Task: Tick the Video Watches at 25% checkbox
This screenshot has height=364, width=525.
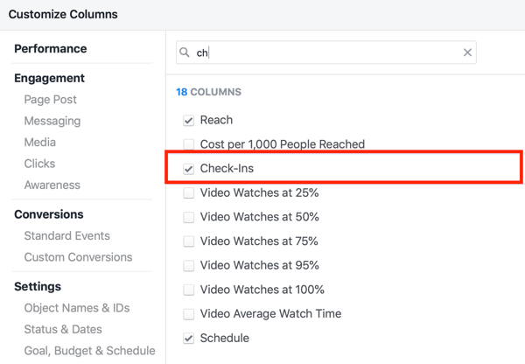Action: click(x=188, y=193)
